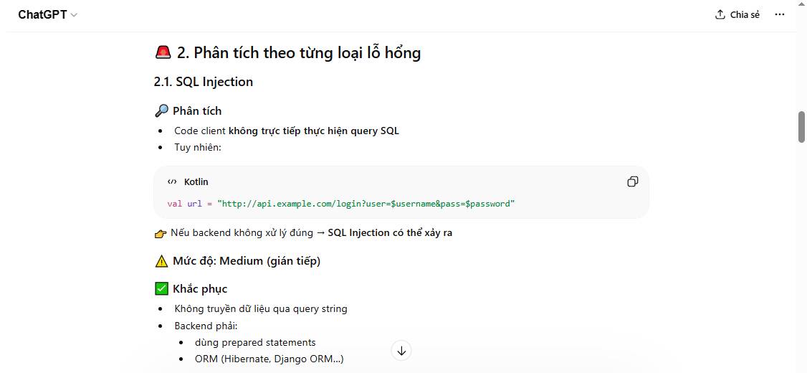Click the Kotlin language label
This screenshot has height=373, width=807.
click(196, 182)
